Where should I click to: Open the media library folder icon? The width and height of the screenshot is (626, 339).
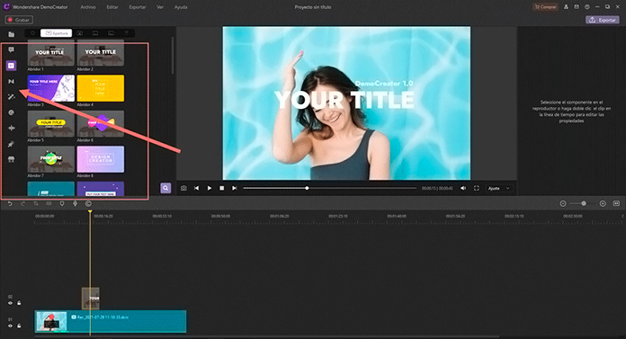point(11,34)
